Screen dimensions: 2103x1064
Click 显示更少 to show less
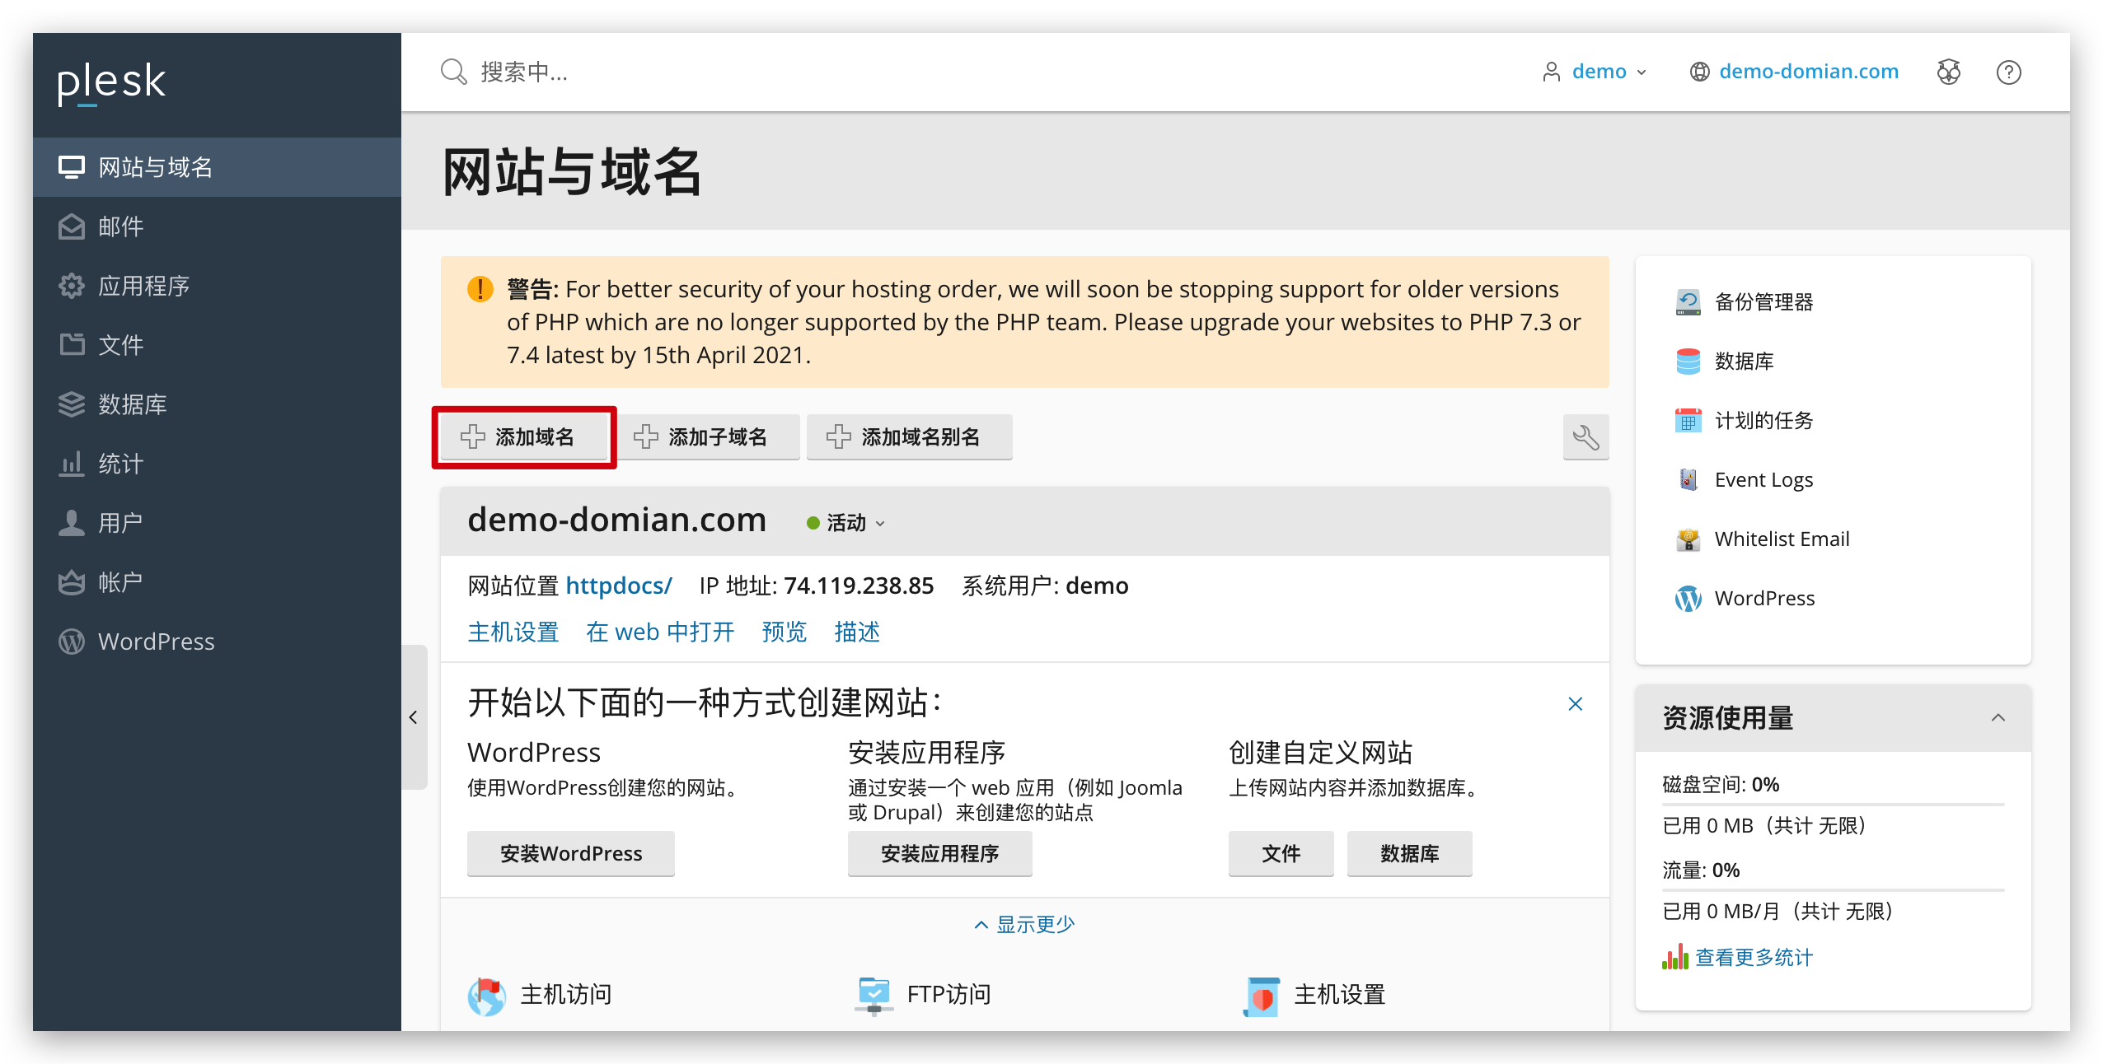(x=1024, y=925)
